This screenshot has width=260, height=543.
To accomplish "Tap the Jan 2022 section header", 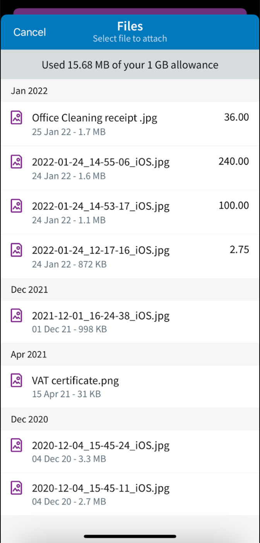I will [x=29, y=91].
